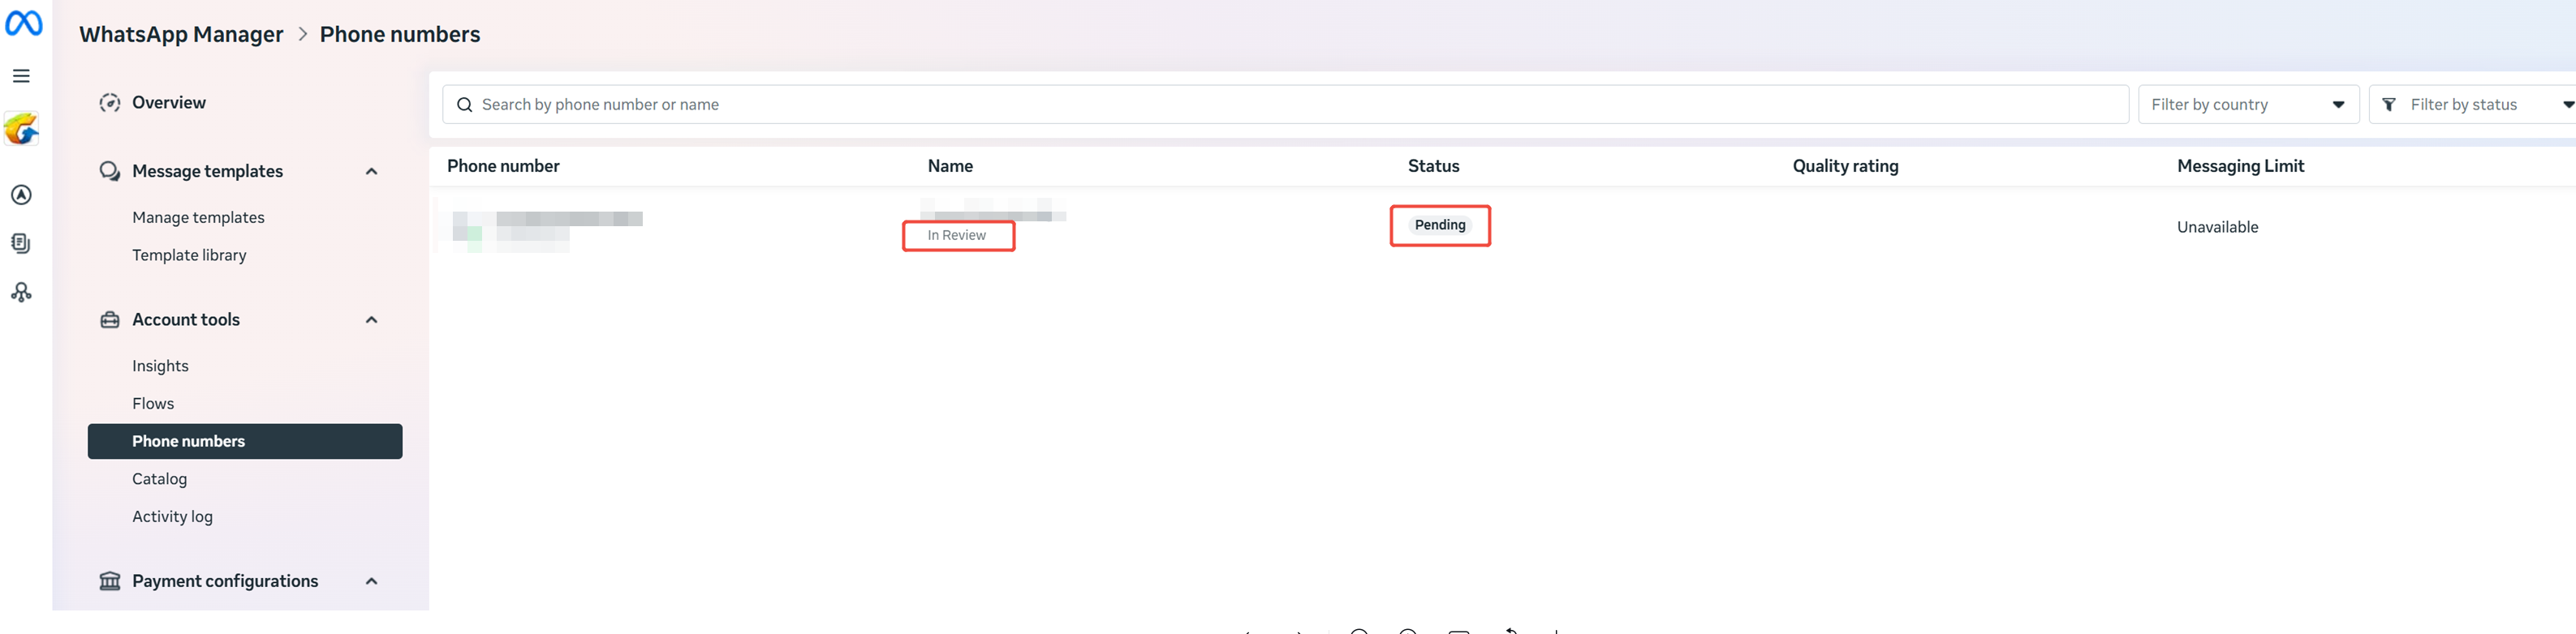
Task: Click the connected-nodes icon in left rail
Action: (x=21, y=293)
